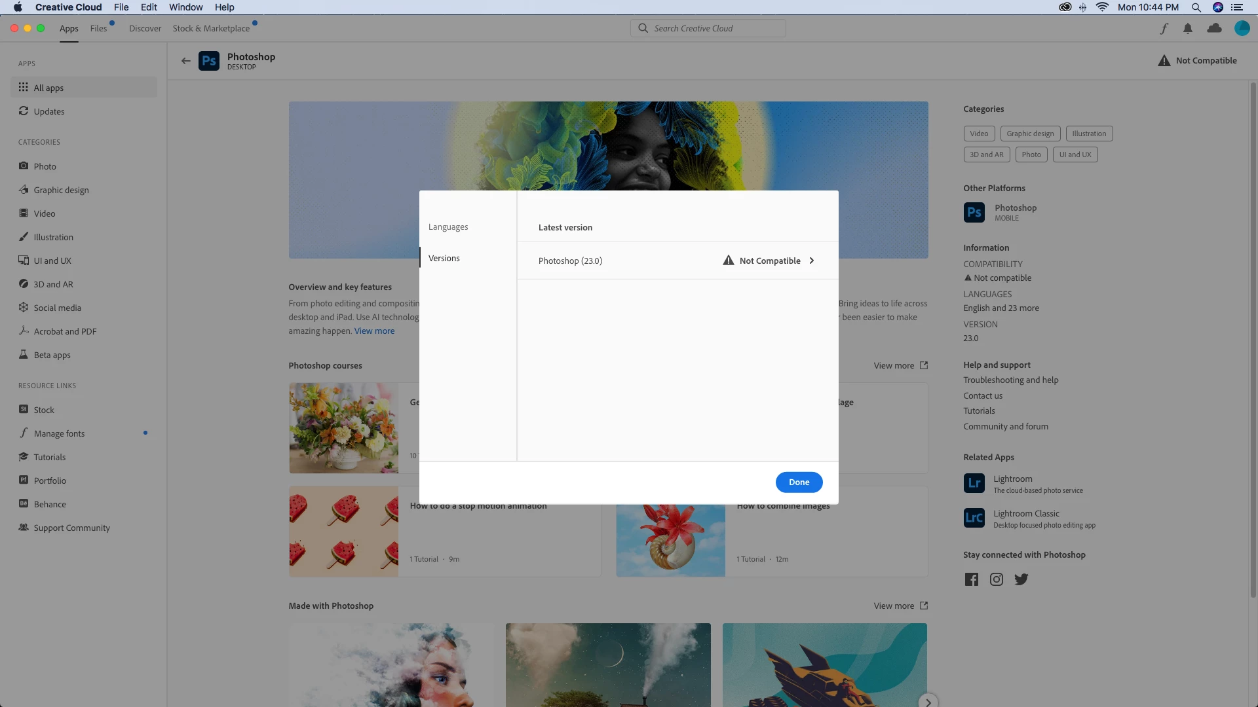1258x707 pixels.
Task: Open the Window menu
Action: point(185,7)
